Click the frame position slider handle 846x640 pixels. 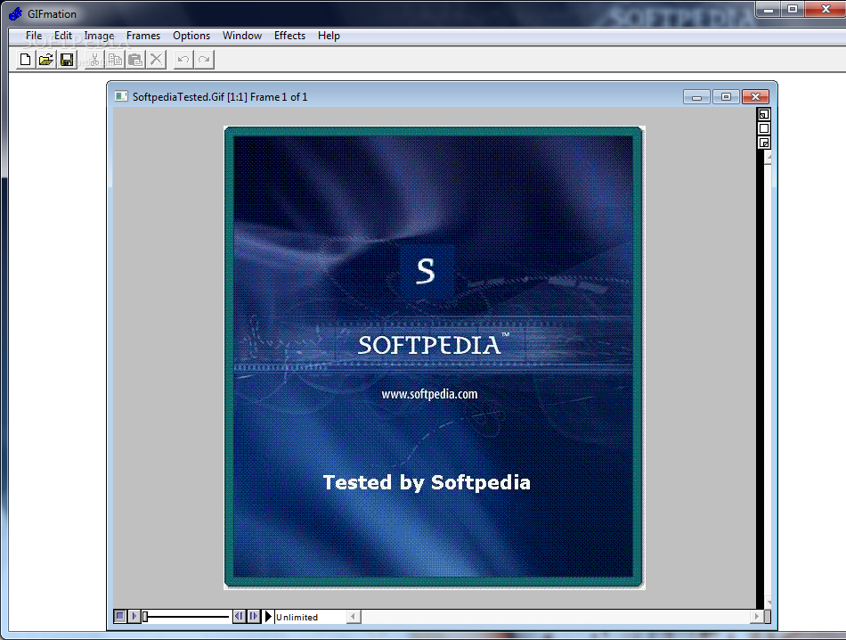[145, 616]
